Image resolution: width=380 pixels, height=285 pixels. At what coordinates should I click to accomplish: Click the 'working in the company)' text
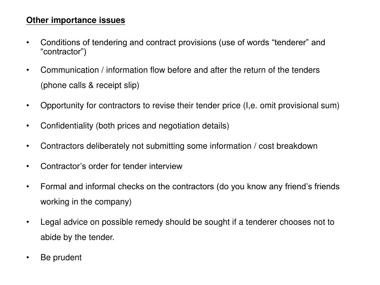pos(86,202)
